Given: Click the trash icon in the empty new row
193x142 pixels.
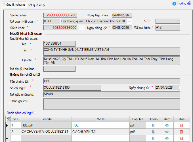Looking at the screenshot, I should click(x=181, y=138).
